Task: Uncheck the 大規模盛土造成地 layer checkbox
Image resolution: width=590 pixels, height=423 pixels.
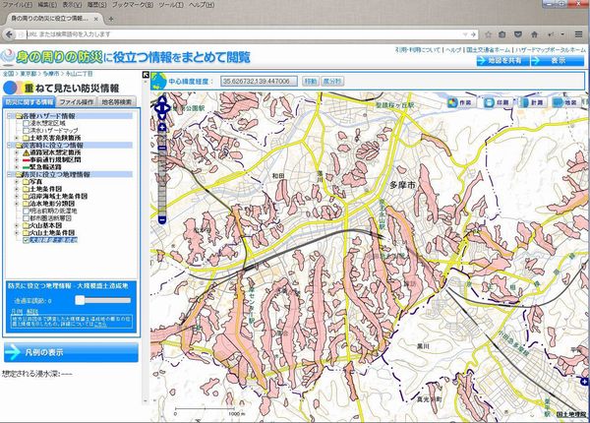Action: tap(27, 239)
